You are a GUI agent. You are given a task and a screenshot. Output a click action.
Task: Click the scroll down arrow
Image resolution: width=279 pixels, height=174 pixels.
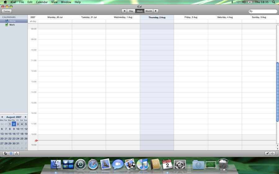(x=277, y=149)
